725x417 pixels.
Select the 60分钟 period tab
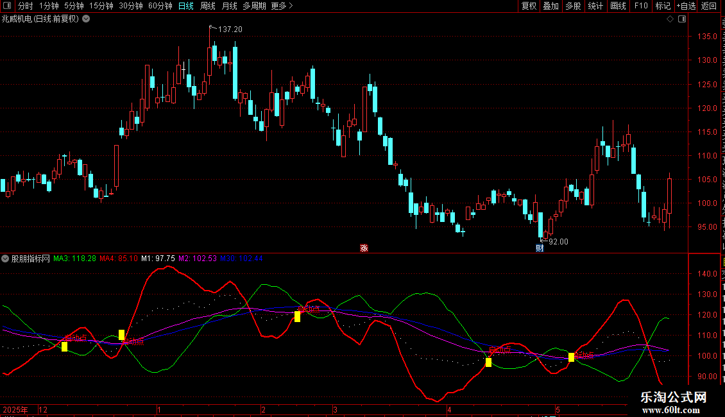(160, 6)
